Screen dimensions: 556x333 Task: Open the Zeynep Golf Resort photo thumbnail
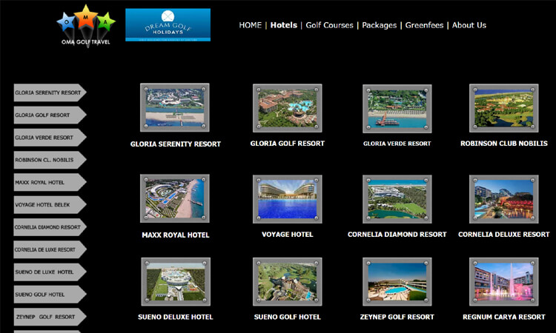point(397,282)
